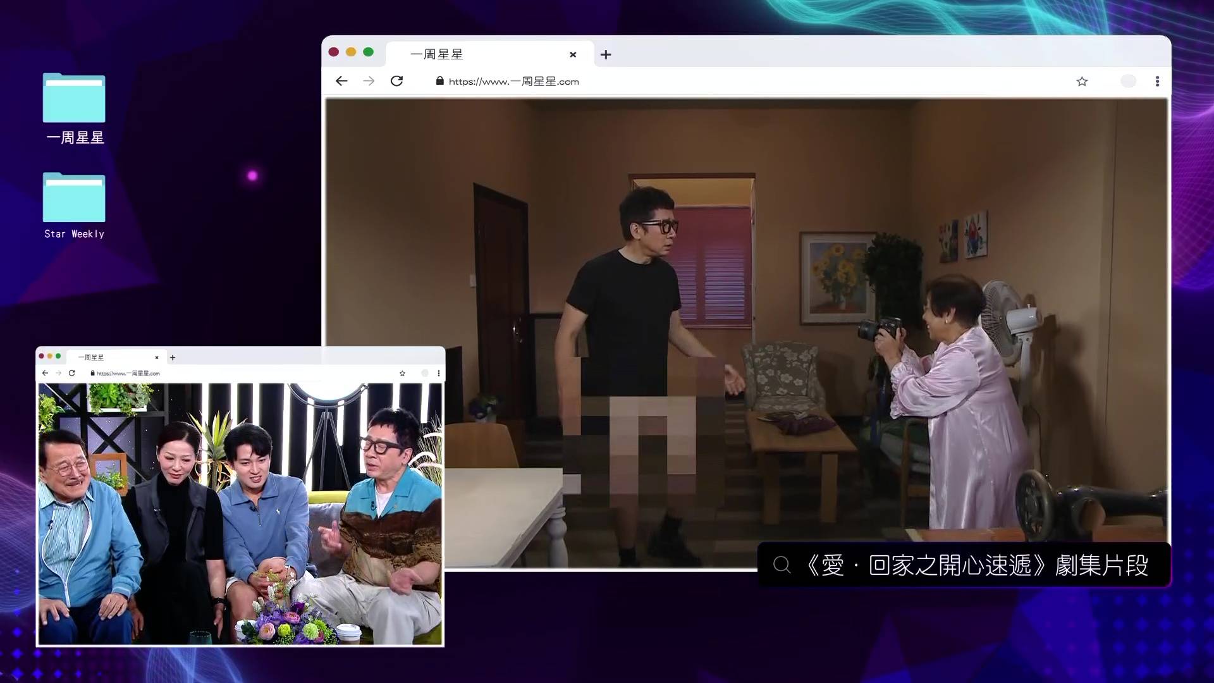Minimize the large browser with yellow dot
The image size is (1214, 683).
(351, 52)
